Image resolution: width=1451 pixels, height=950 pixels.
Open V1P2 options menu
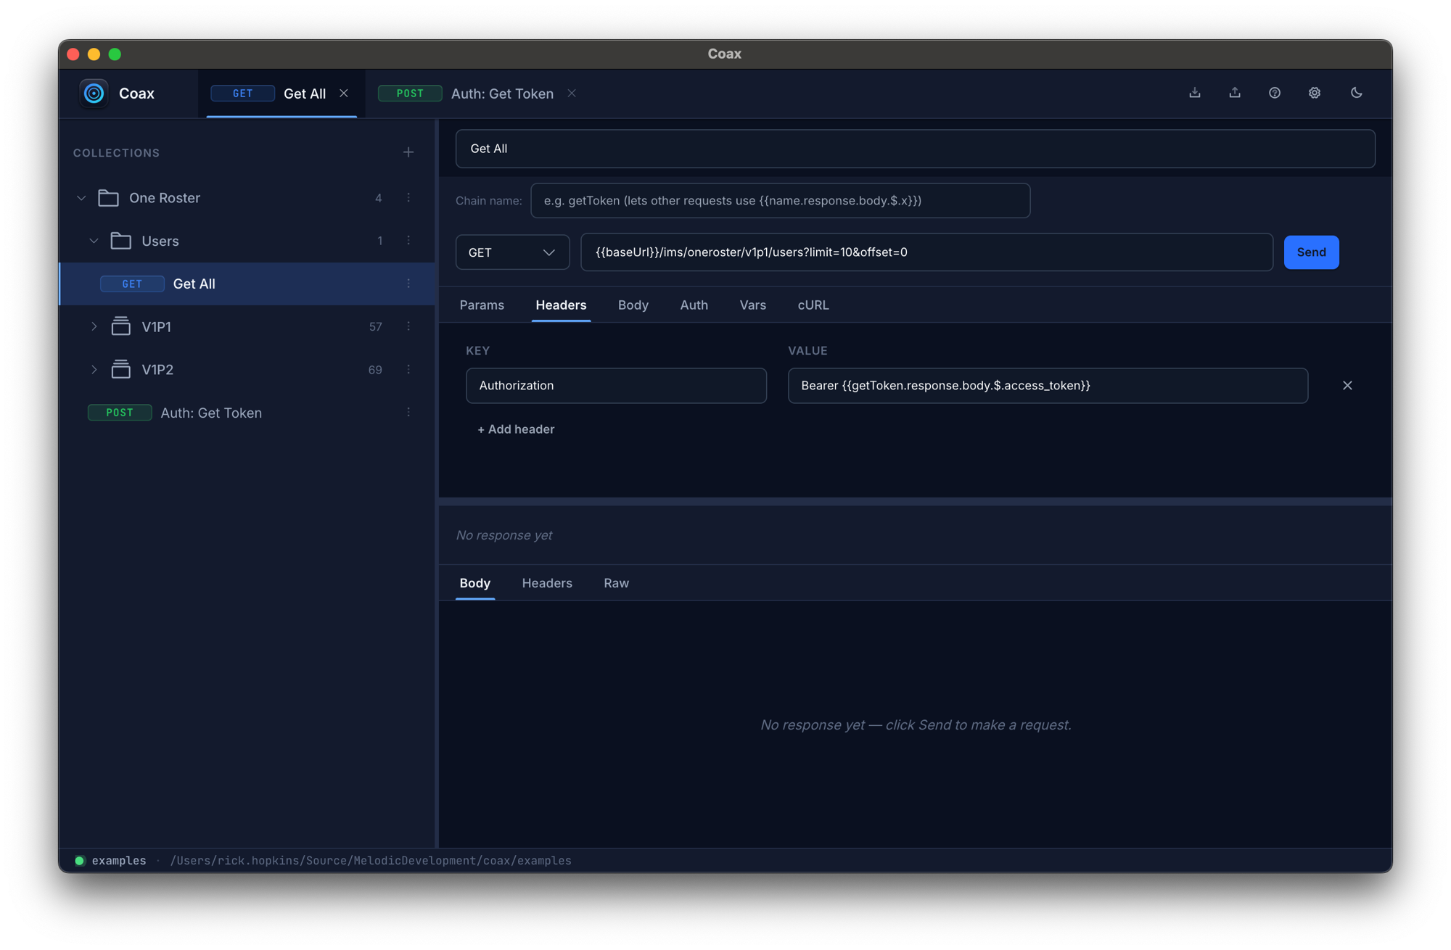(408, 370)
